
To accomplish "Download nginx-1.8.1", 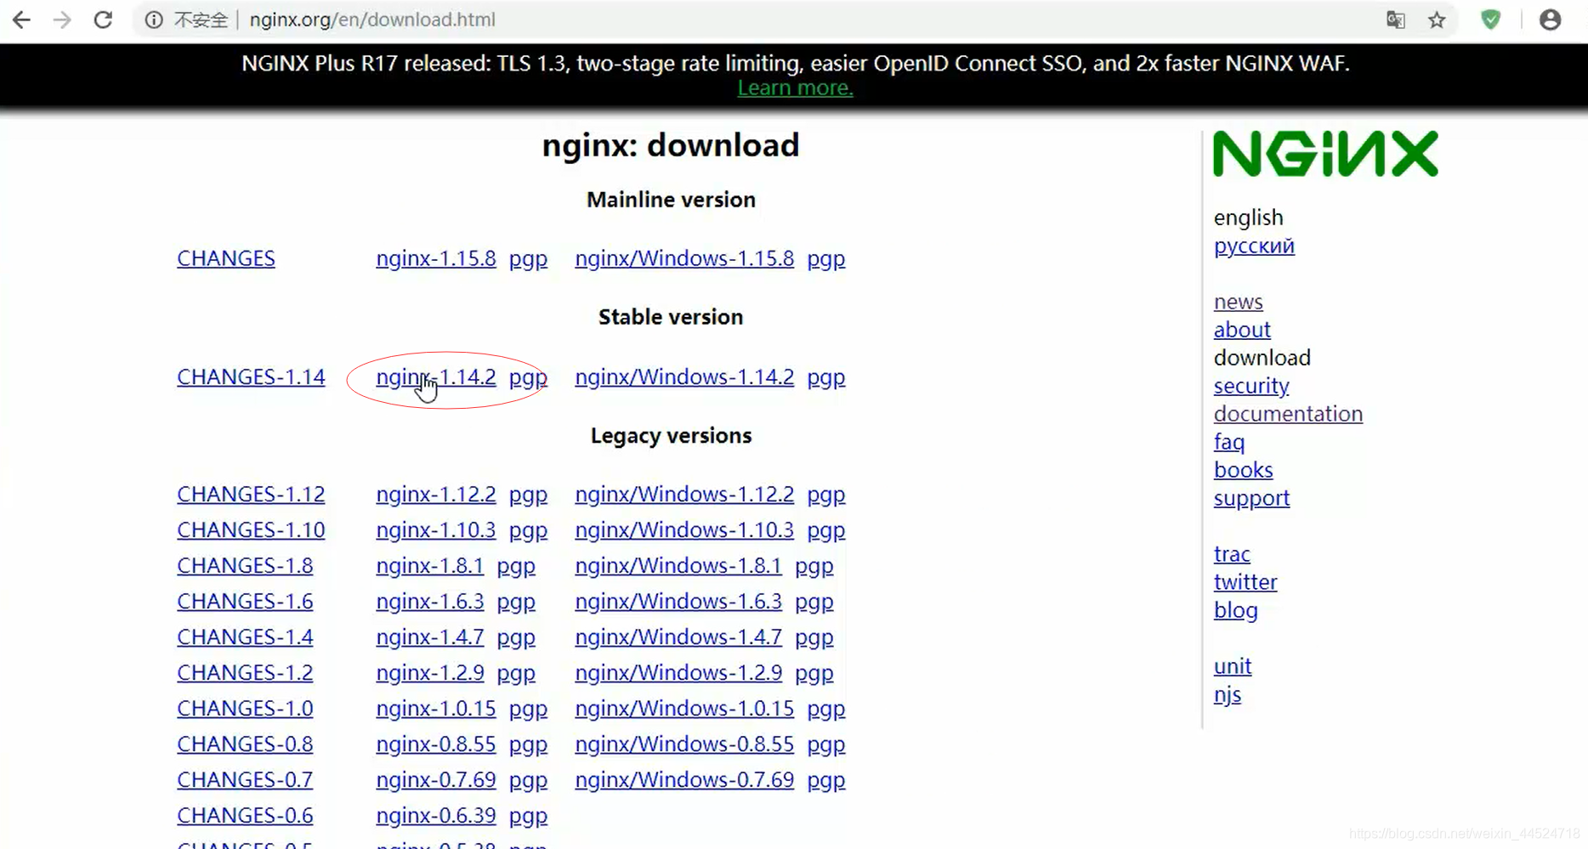I will (430, 565).
